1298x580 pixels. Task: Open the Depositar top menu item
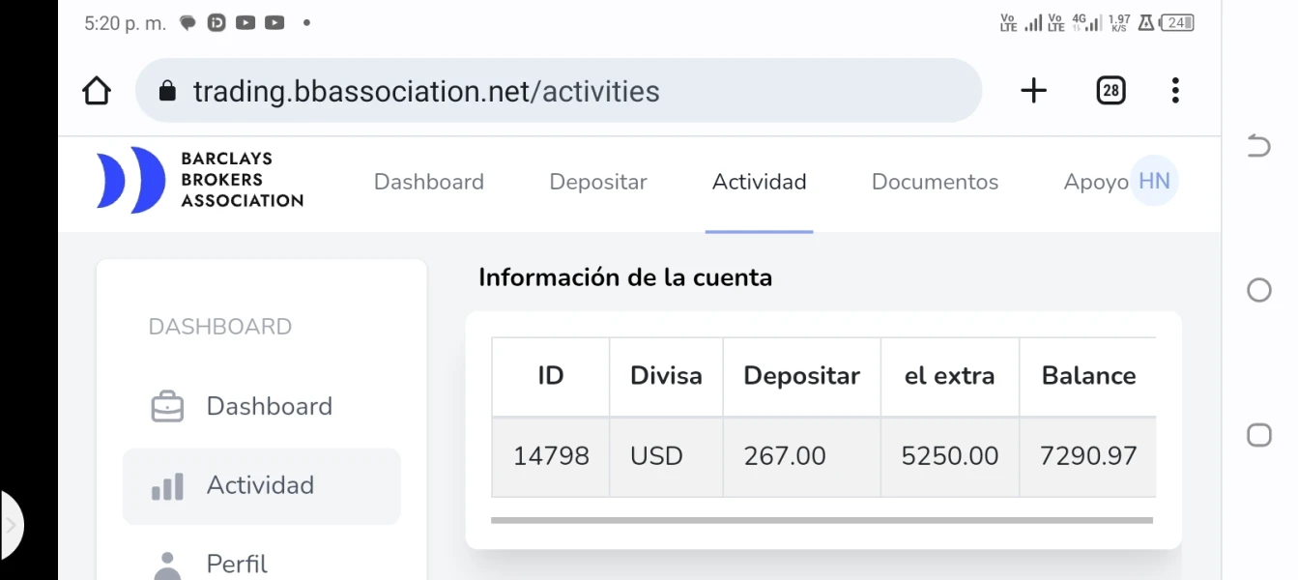point(597,182)
